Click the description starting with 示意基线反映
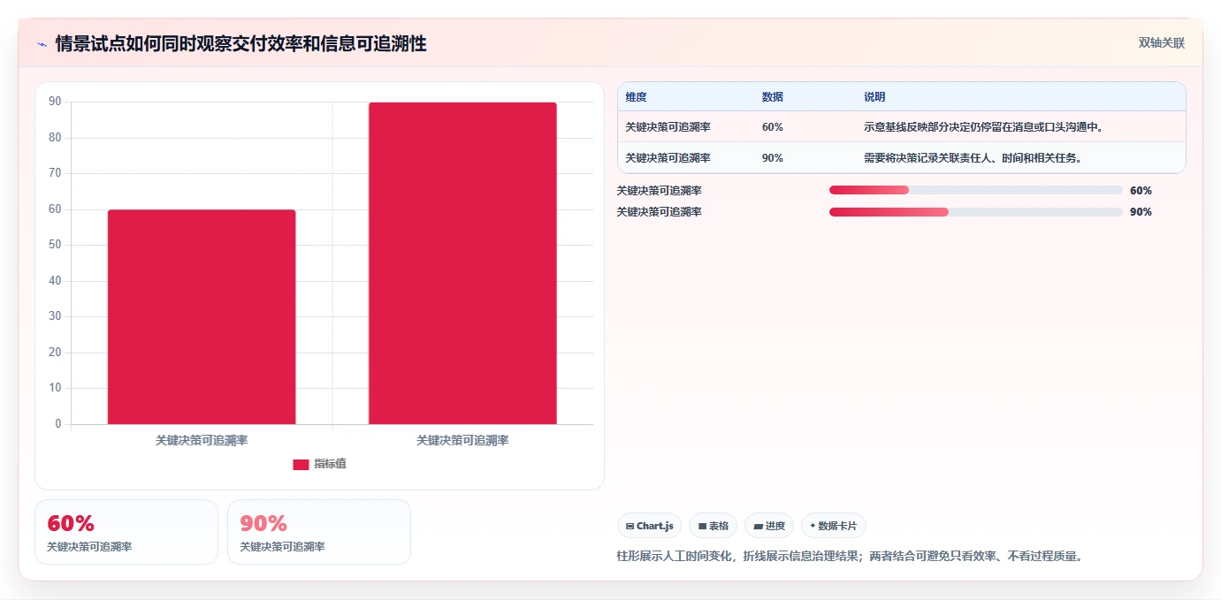This screenshot has height=600, width=1221. 983,127
